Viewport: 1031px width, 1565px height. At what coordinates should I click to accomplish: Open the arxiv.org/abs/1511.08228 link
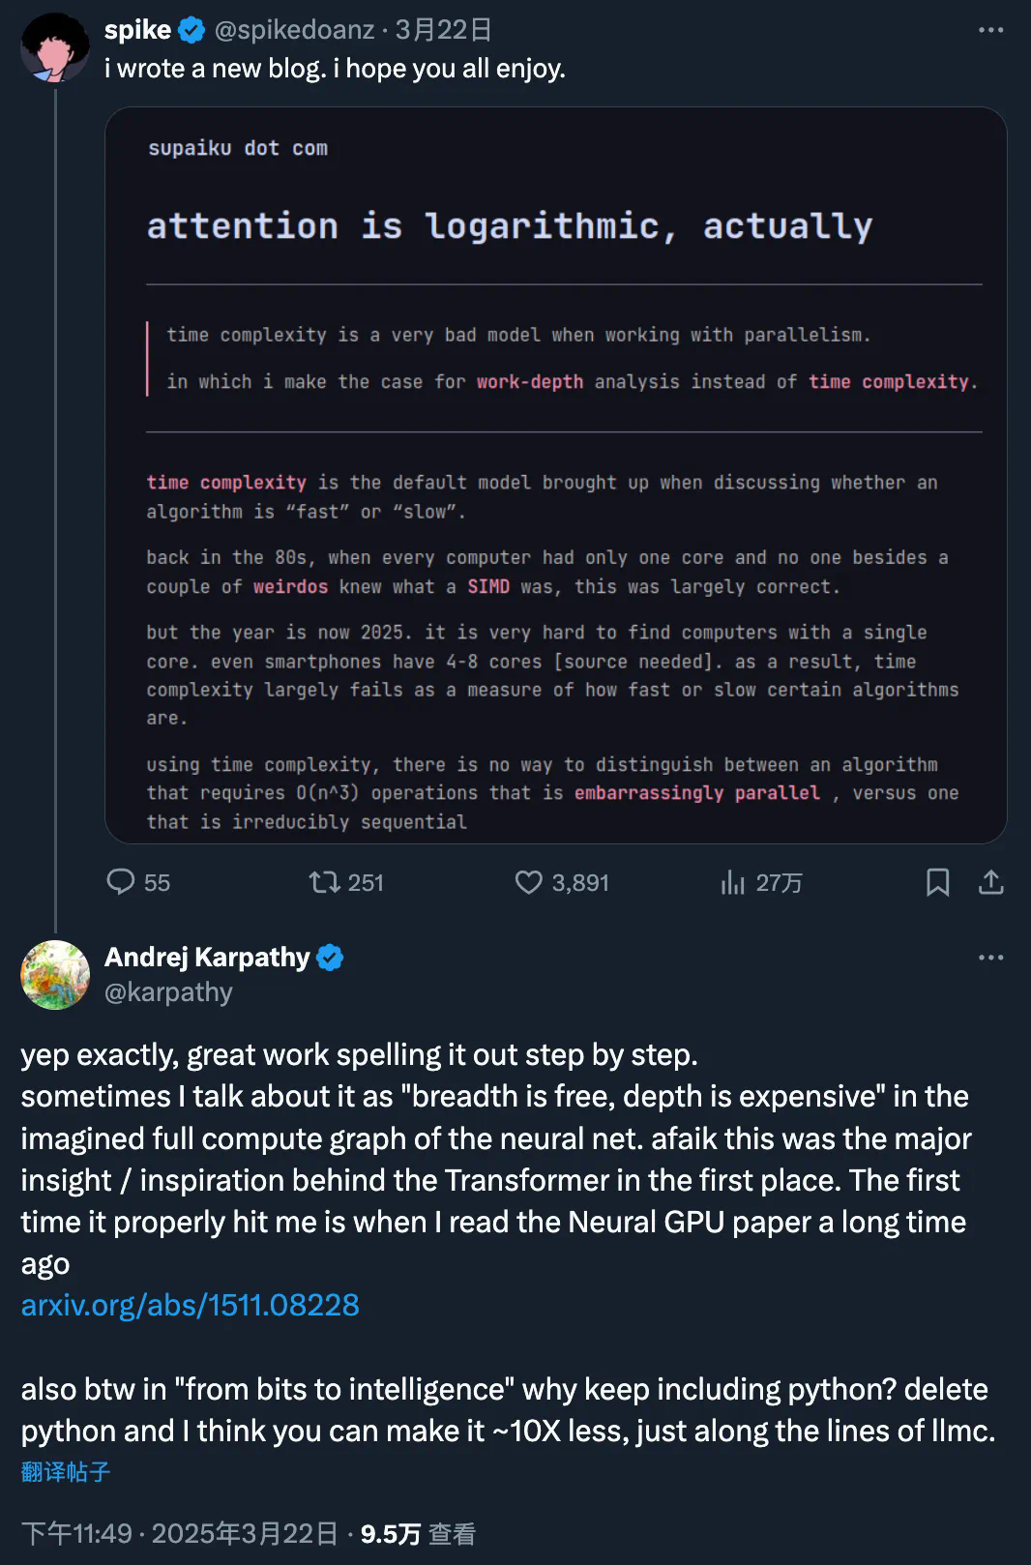(191, 1305)
